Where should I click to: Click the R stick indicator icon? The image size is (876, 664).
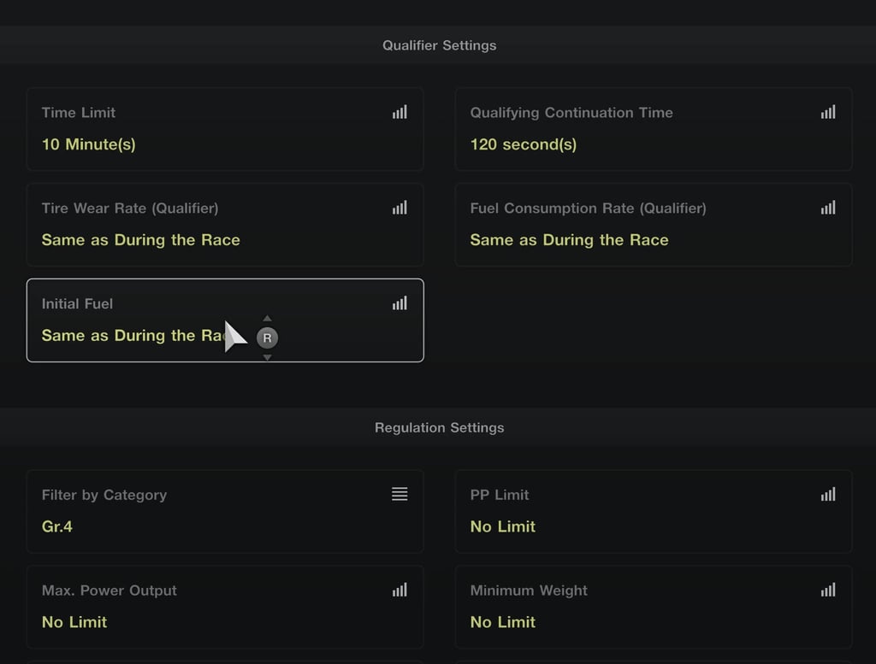(267, 338)
